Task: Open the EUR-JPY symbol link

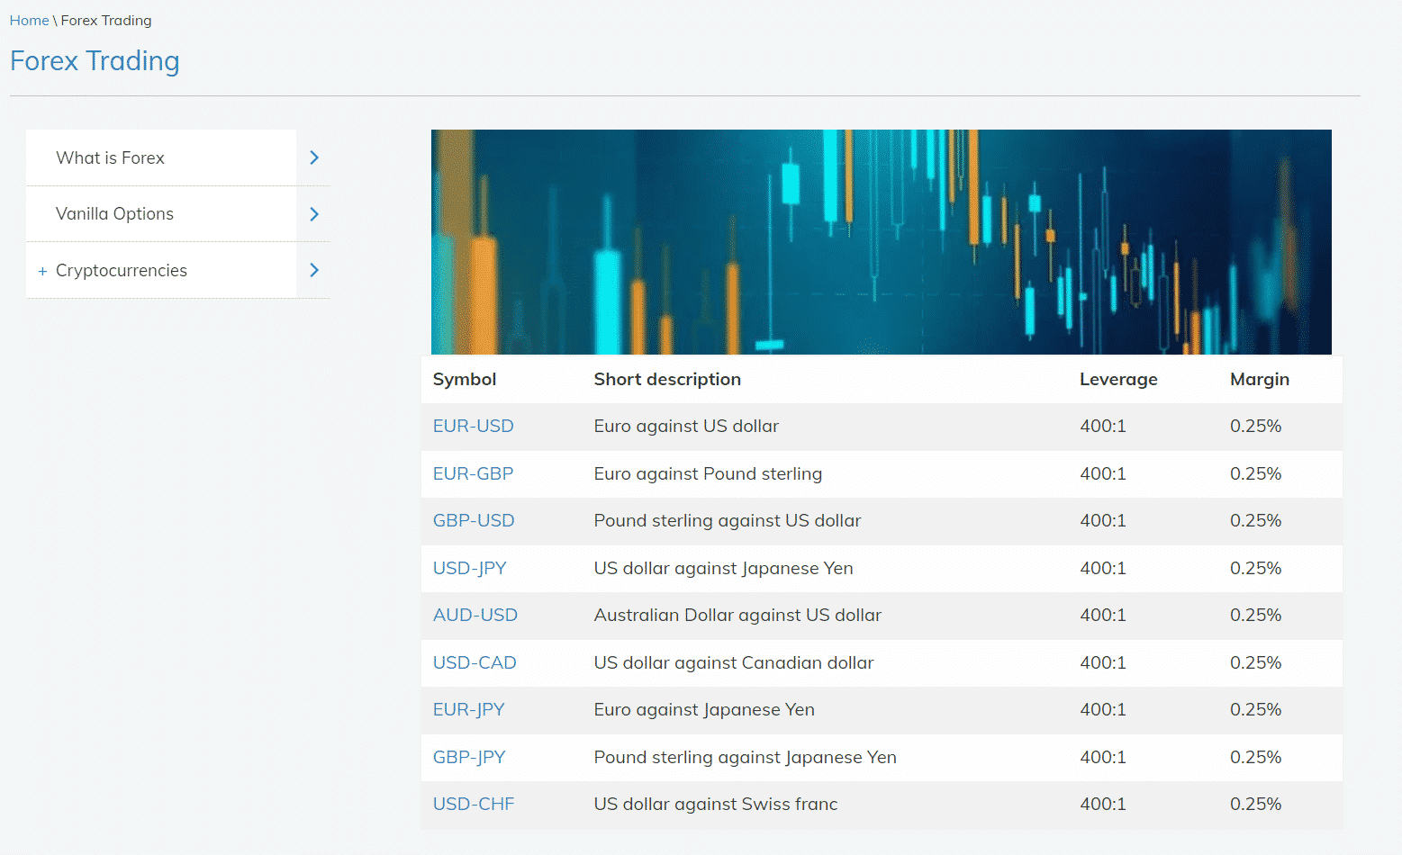Action: [x=468, y=710]
